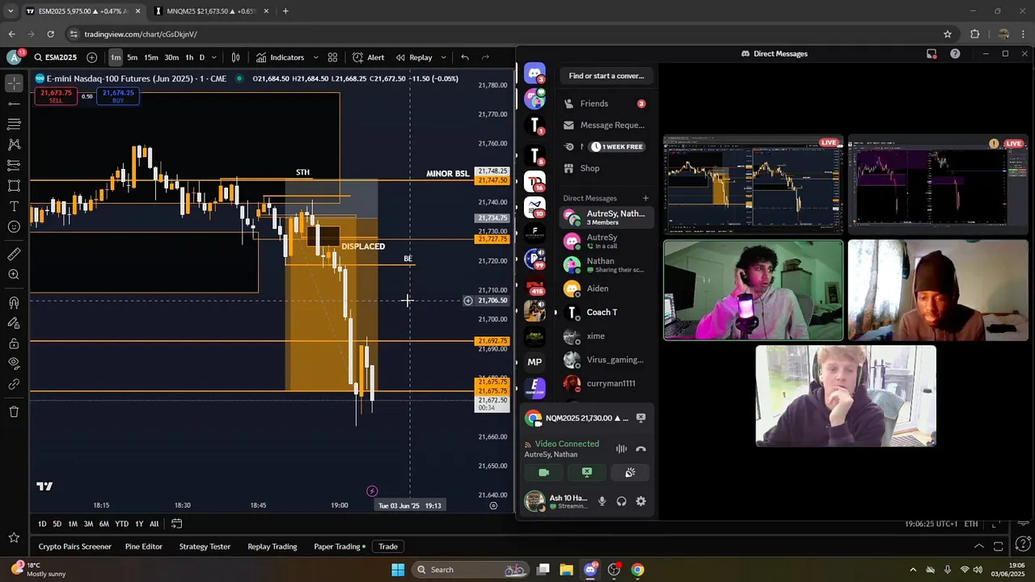Enable magnet mode in drawing toolbar
This screenshot has width=1035, height=582.
14,302
